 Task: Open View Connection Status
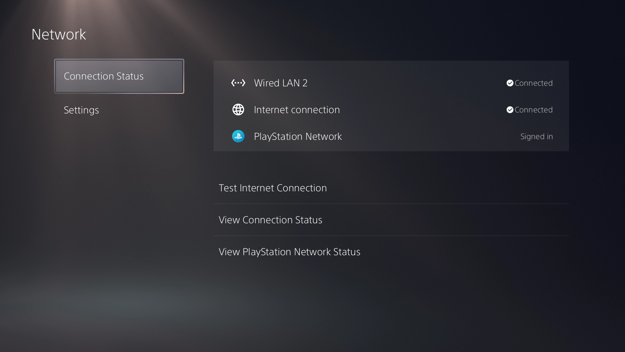coord(271,220)
